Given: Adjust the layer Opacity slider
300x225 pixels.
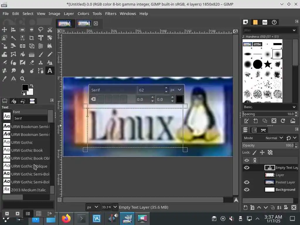Looking at the screenshot, I should coord(270,145).
